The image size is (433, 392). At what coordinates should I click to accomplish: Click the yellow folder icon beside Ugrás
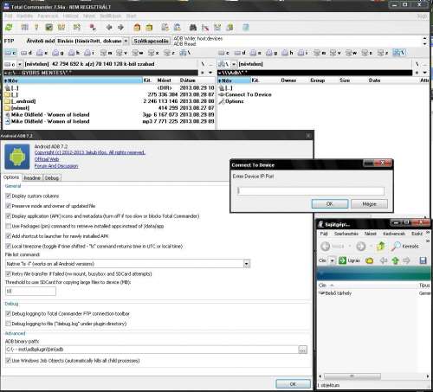369,260
